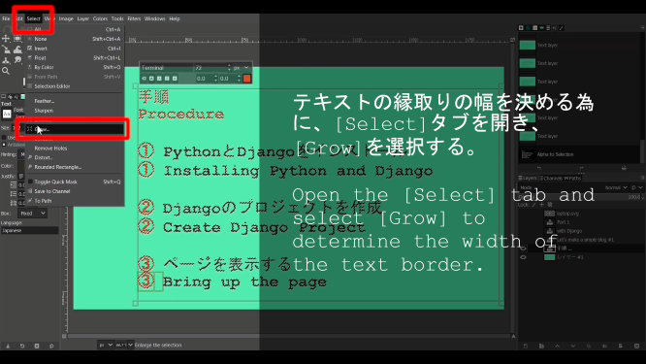Click clear undo history icon

pos(624,168)
